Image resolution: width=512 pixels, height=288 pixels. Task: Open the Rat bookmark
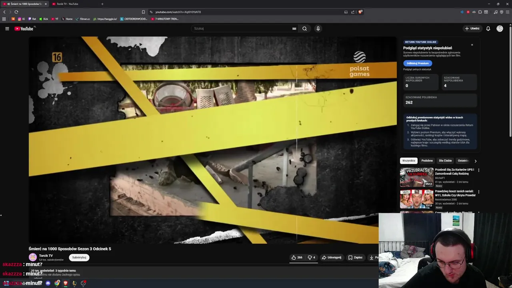click(x=32, y=19)
